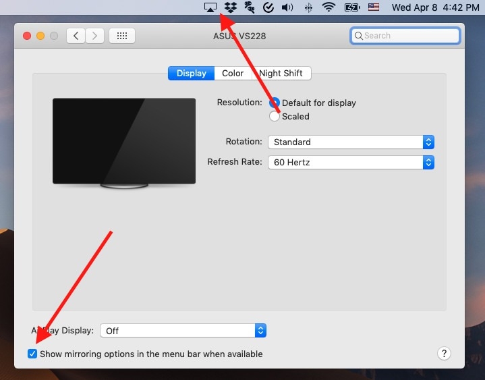
Task: Select the Scaled resolution option
Action: coord(275,116)
